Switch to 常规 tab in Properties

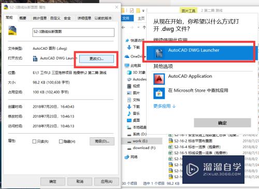tap(9, 18)
